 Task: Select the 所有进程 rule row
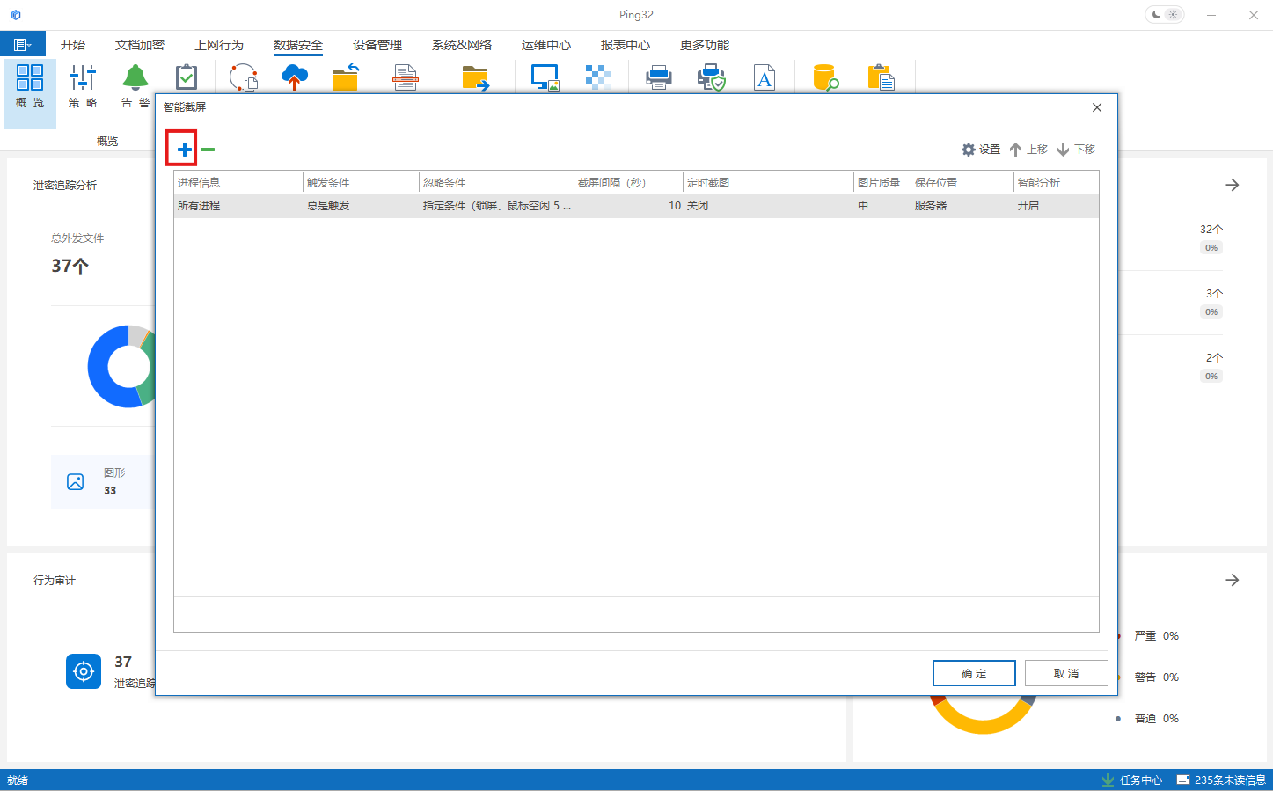(x=199, y=206)
